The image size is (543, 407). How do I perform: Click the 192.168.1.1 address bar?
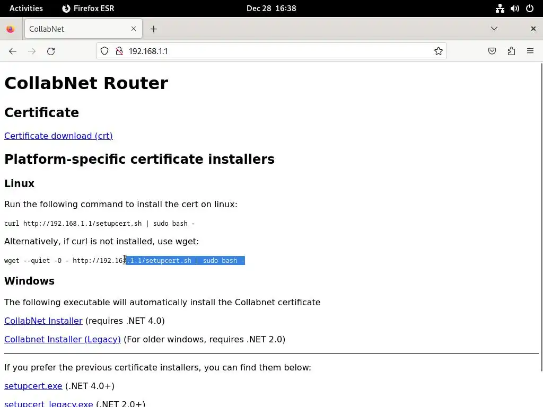pos(271,51)
